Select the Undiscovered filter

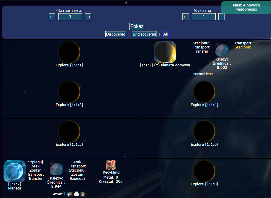coord(144,34)
